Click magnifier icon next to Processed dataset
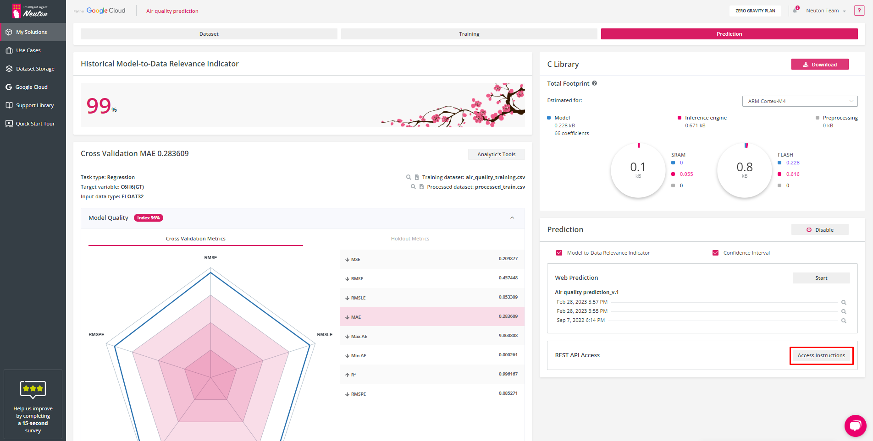This screenshot has height=441, width=873. click(413, 187)
